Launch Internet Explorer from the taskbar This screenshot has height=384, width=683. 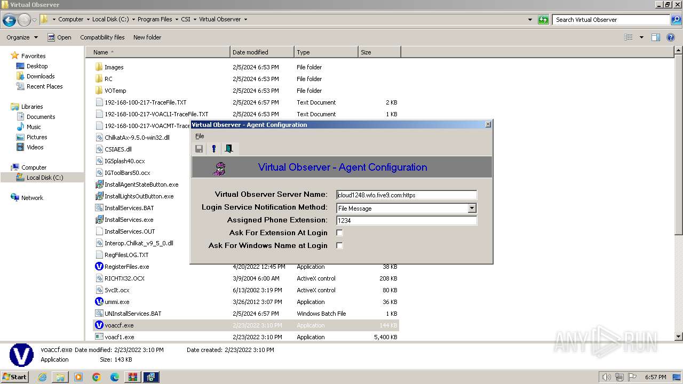coord(42,377)
